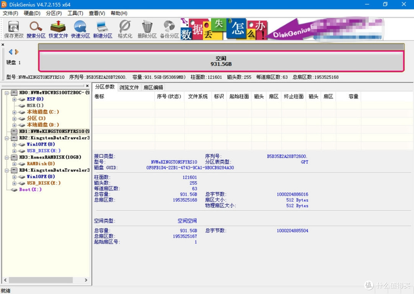Image resolution: width=414 pixels, height=294 pixels.
Task: Select the 搜索分区 (Search Partition) tool
Action: click(x=36, y=29)
